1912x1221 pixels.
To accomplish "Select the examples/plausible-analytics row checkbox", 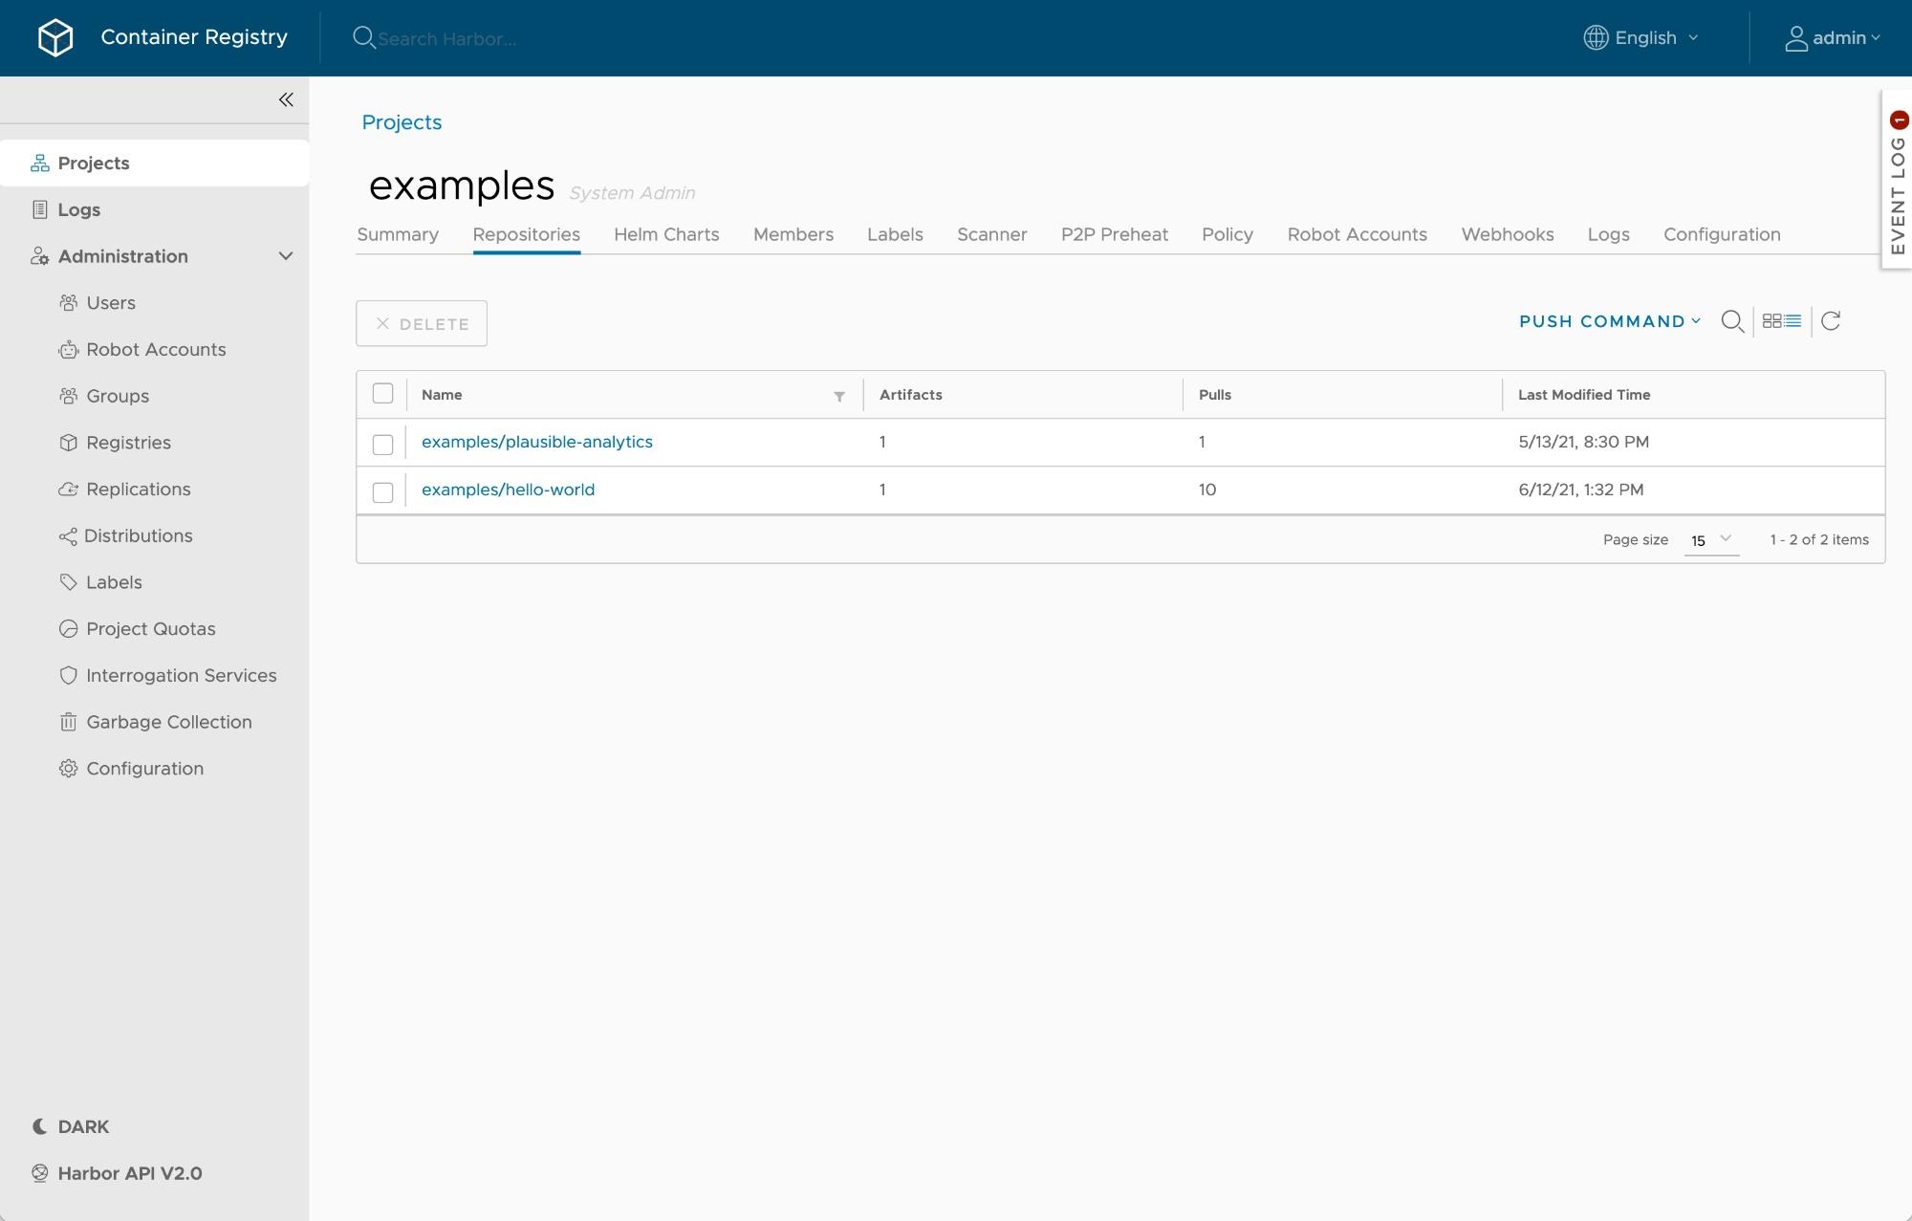I will pos(384,444).
